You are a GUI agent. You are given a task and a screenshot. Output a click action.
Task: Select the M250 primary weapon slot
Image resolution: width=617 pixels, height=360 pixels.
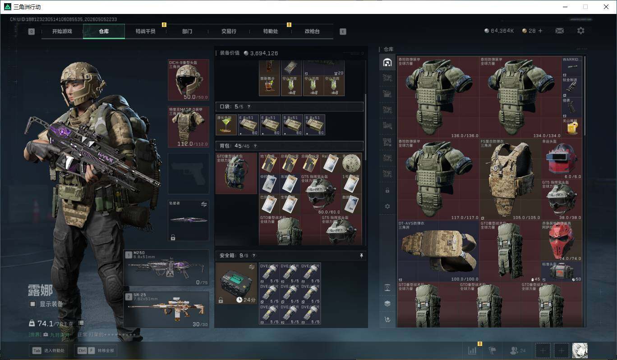[x=166, y=268]
